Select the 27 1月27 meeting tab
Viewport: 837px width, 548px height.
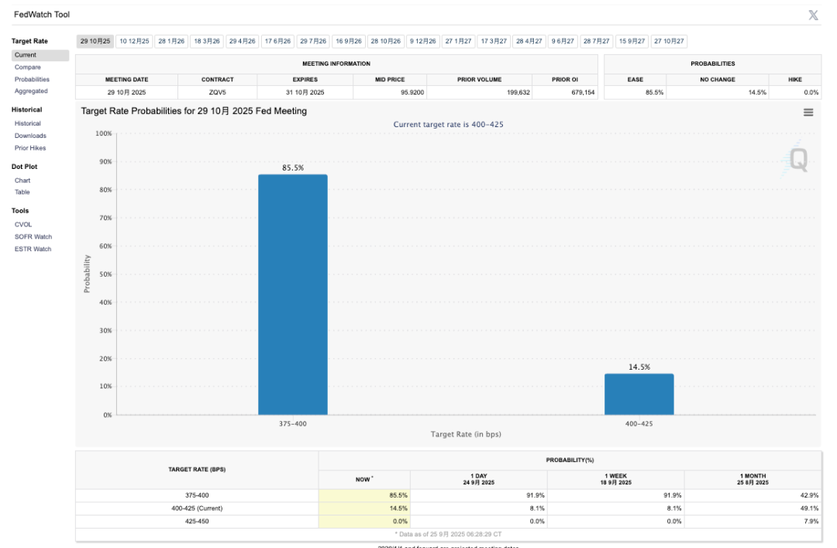459,41
